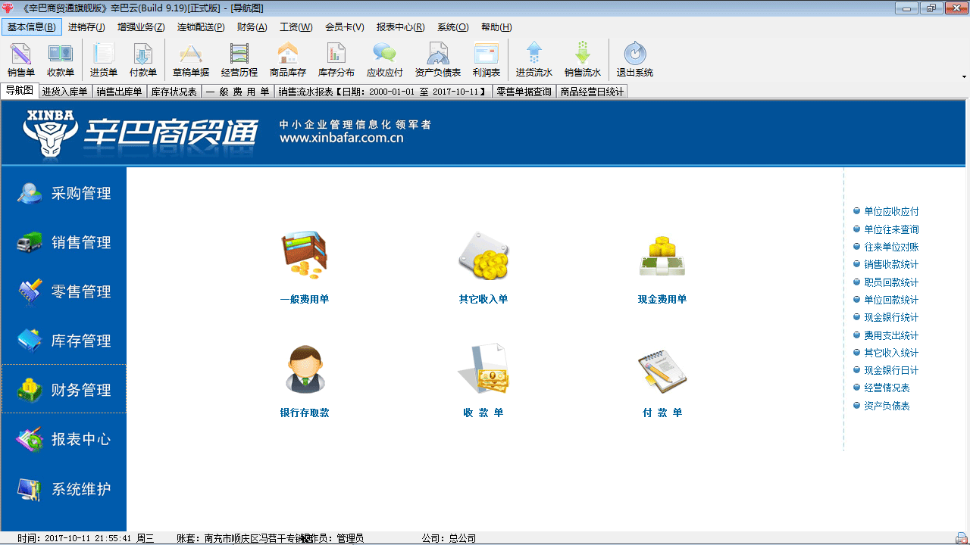The image size is (970, 545).
Task: Select 报表中心 in the sidebar
Action: tap(64, 439)
